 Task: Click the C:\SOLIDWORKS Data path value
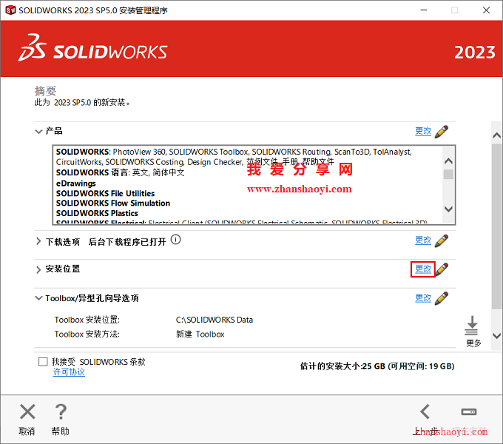[x=215, y=320]
